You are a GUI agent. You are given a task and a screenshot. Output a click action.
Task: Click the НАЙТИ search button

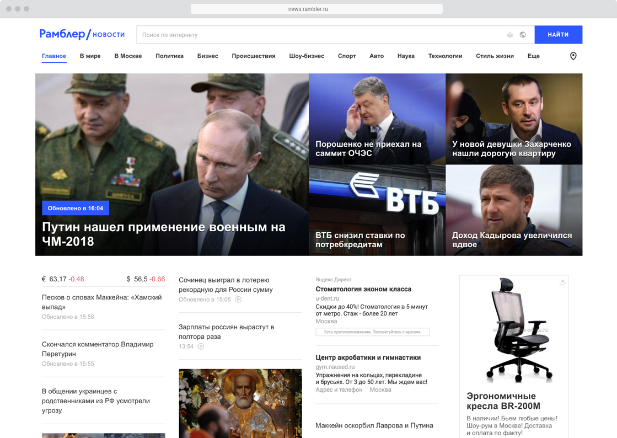point(558,35)
